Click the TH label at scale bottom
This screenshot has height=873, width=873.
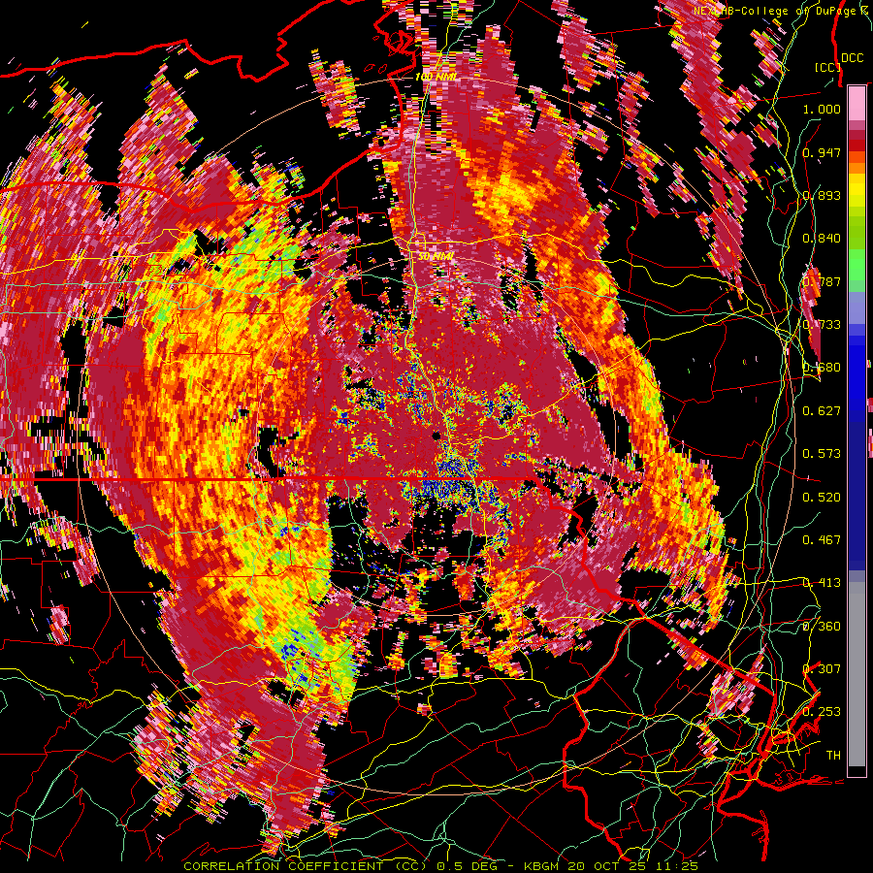[833, 756]
